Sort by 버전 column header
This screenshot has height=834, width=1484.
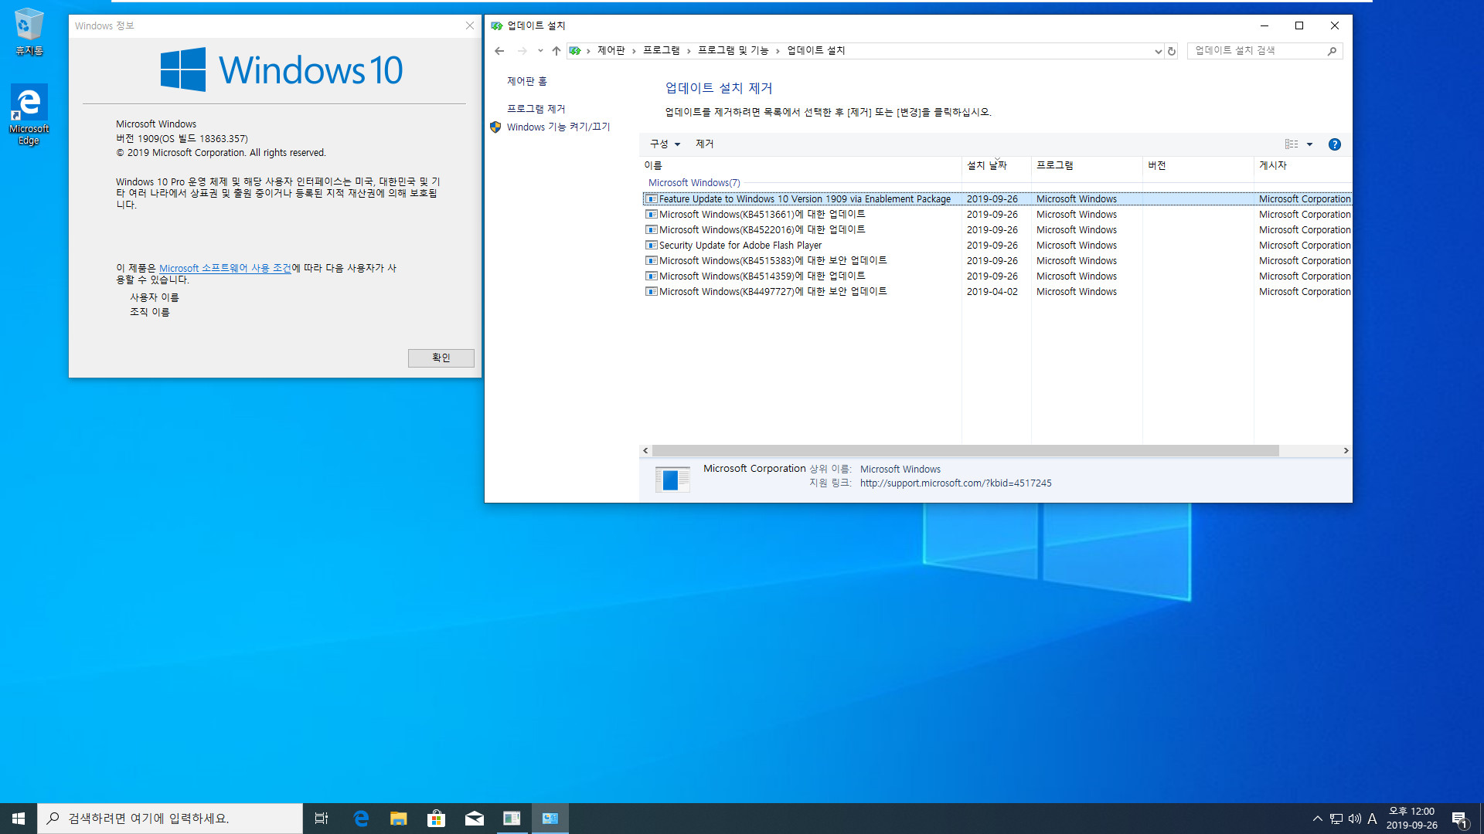point(1198,165)
